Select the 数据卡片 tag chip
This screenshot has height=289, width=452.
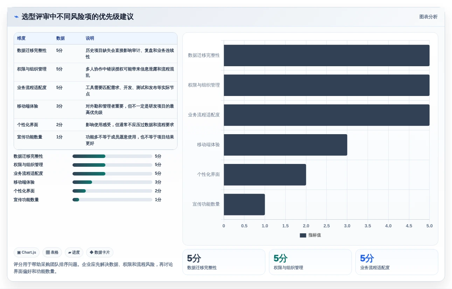tap(100, 252)
